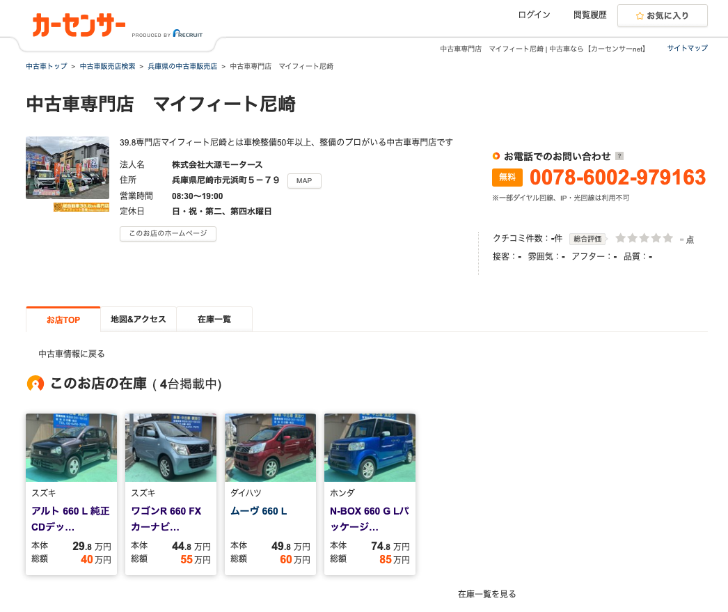Open ムーヴ 660 L listing
Screen dimensions: 728x612
[259, 511]
